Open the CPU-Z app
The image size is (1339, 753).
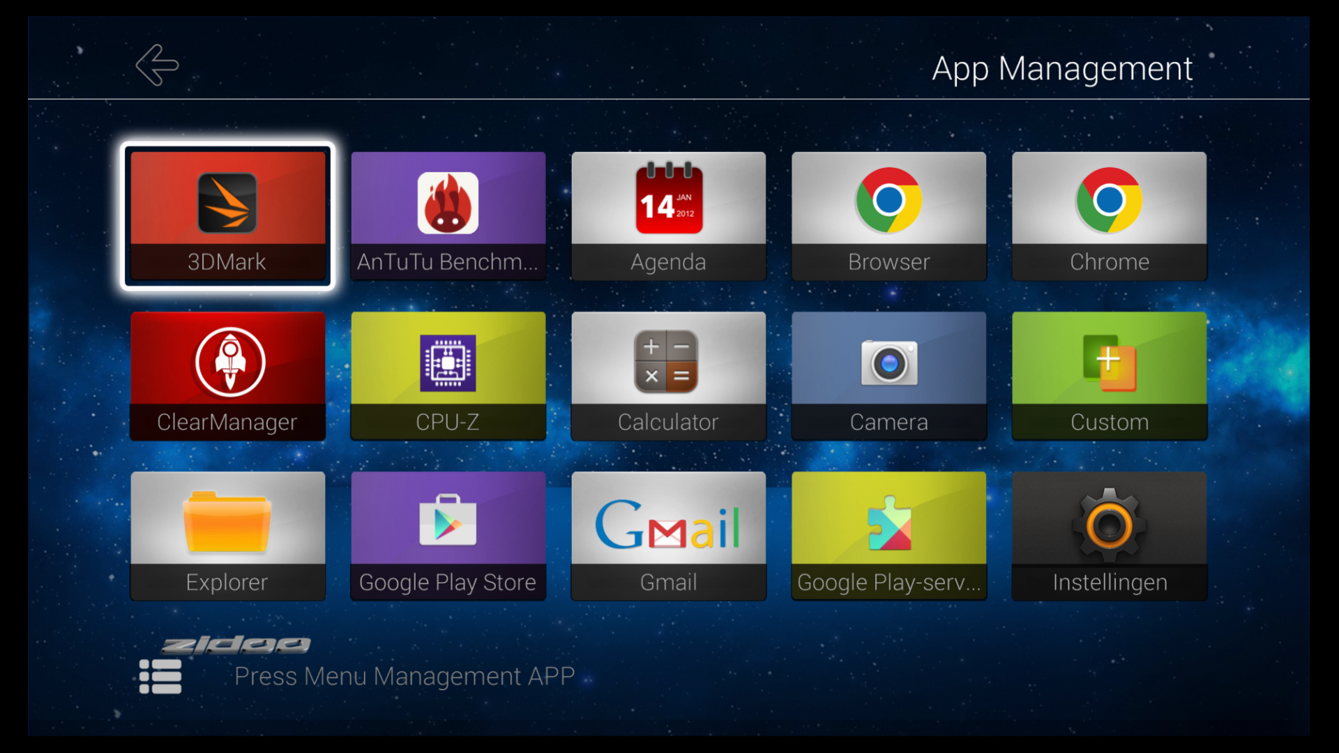(x=448, y=376)
